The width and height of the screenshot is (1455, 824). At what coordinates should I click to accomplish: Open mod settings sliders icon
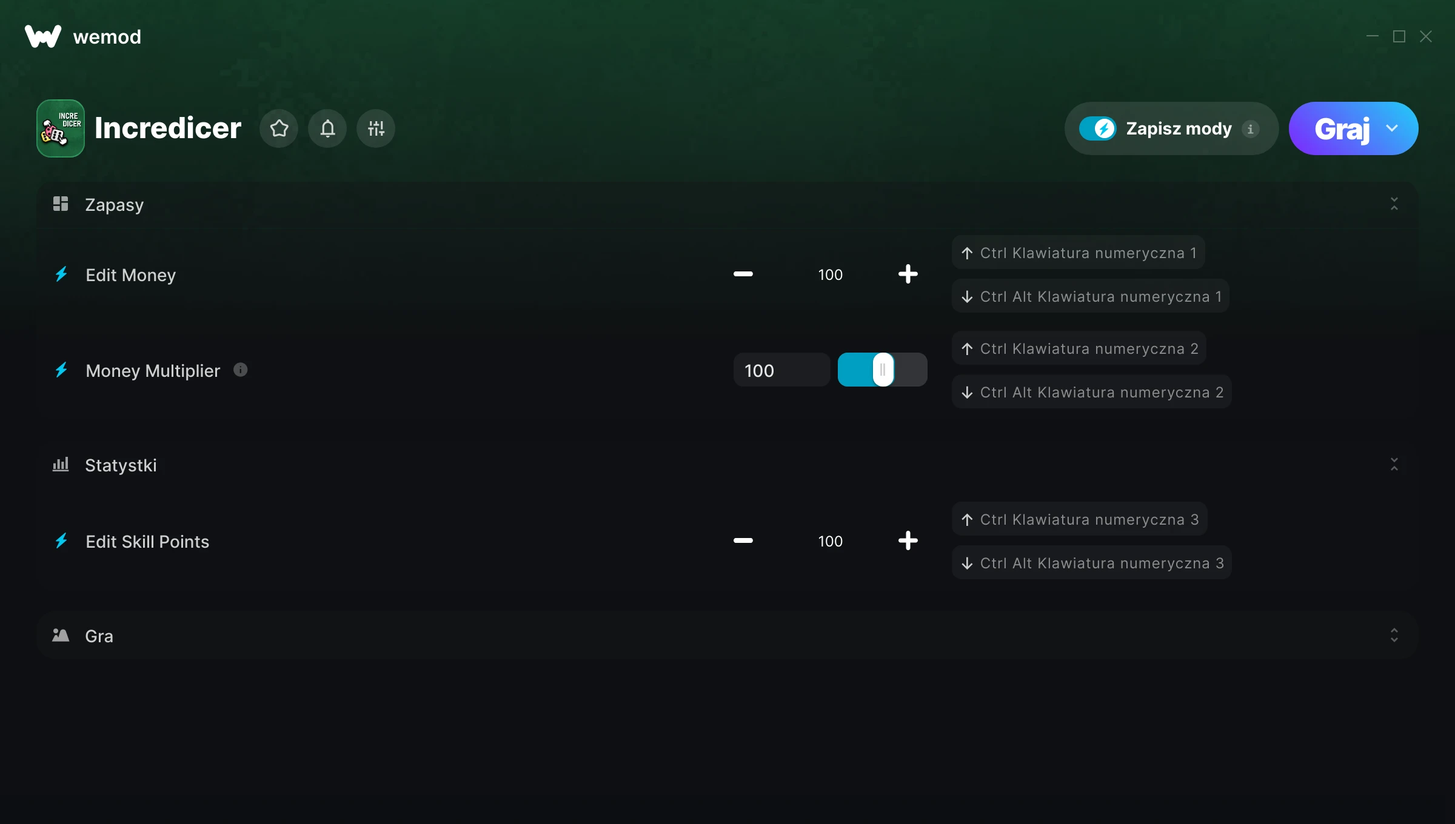[376, 128]
